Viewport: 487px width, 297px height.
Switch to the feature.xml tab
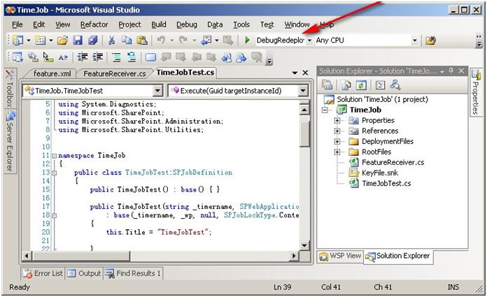tap(52, 73)
